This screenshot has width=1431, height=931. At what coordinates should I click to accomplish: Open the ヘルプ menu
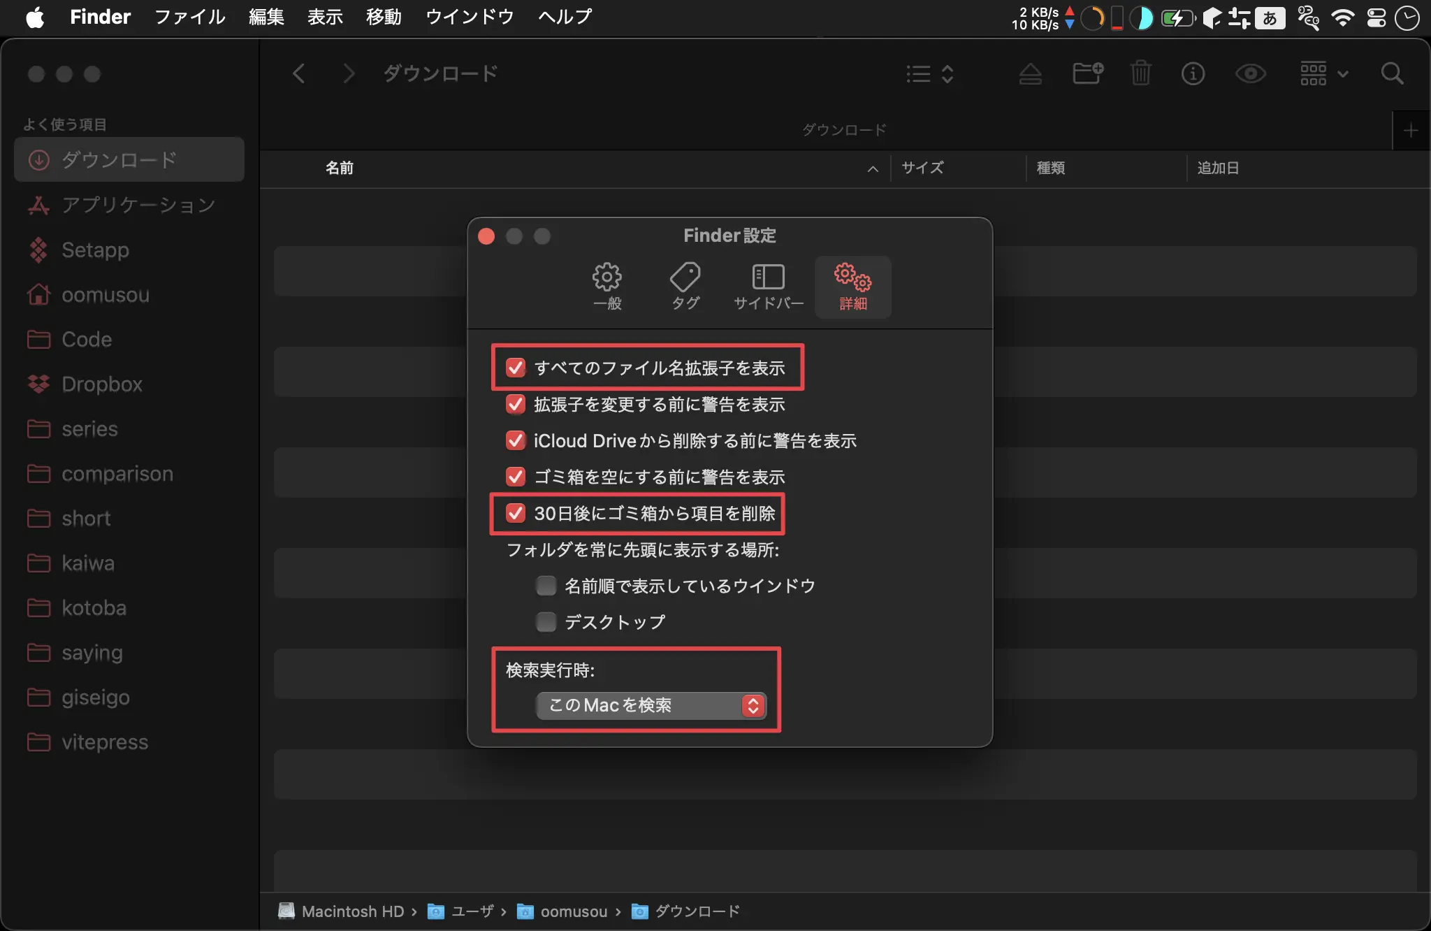[x=565, y=17]
